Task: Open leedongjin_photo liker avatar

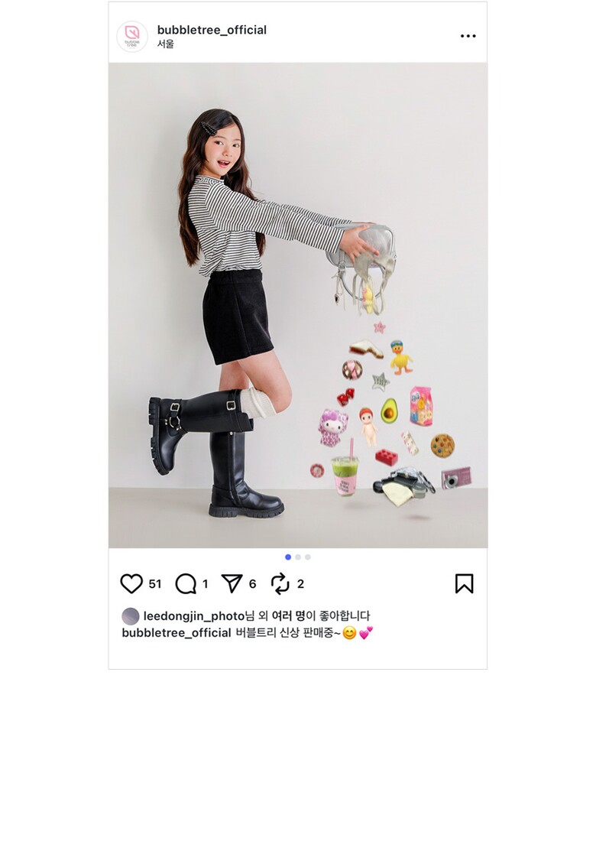Action: pos(131,616)
